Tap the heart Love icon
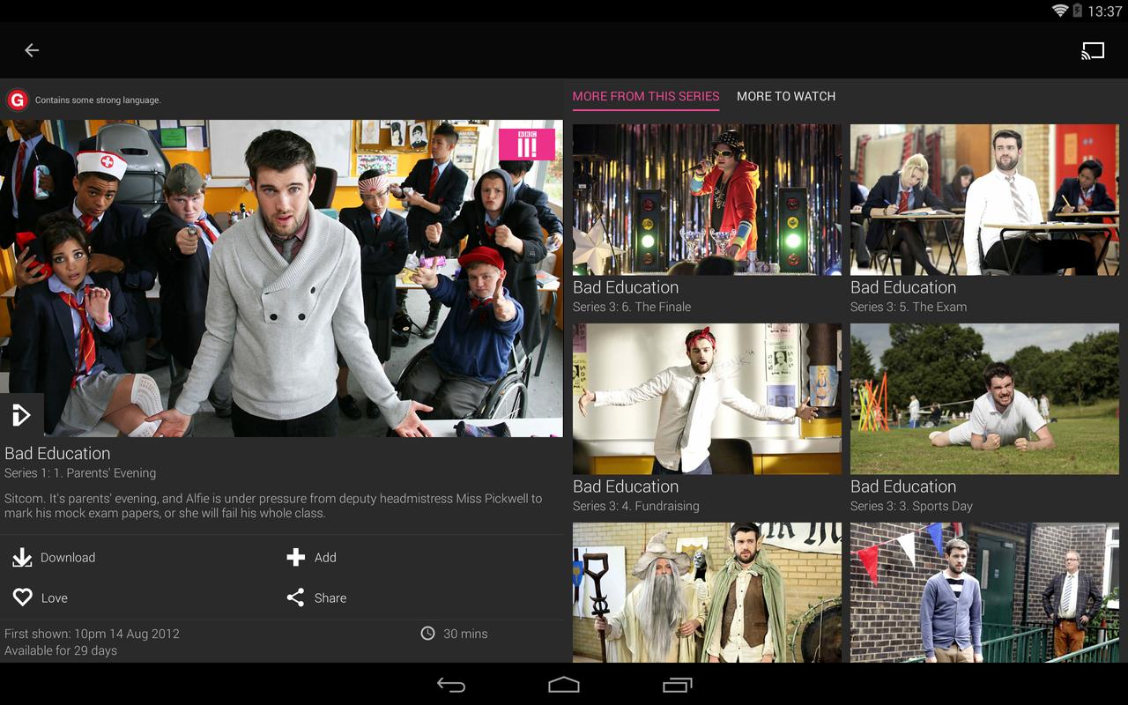This screenshot has height=705, width=1128. [23, 597]
